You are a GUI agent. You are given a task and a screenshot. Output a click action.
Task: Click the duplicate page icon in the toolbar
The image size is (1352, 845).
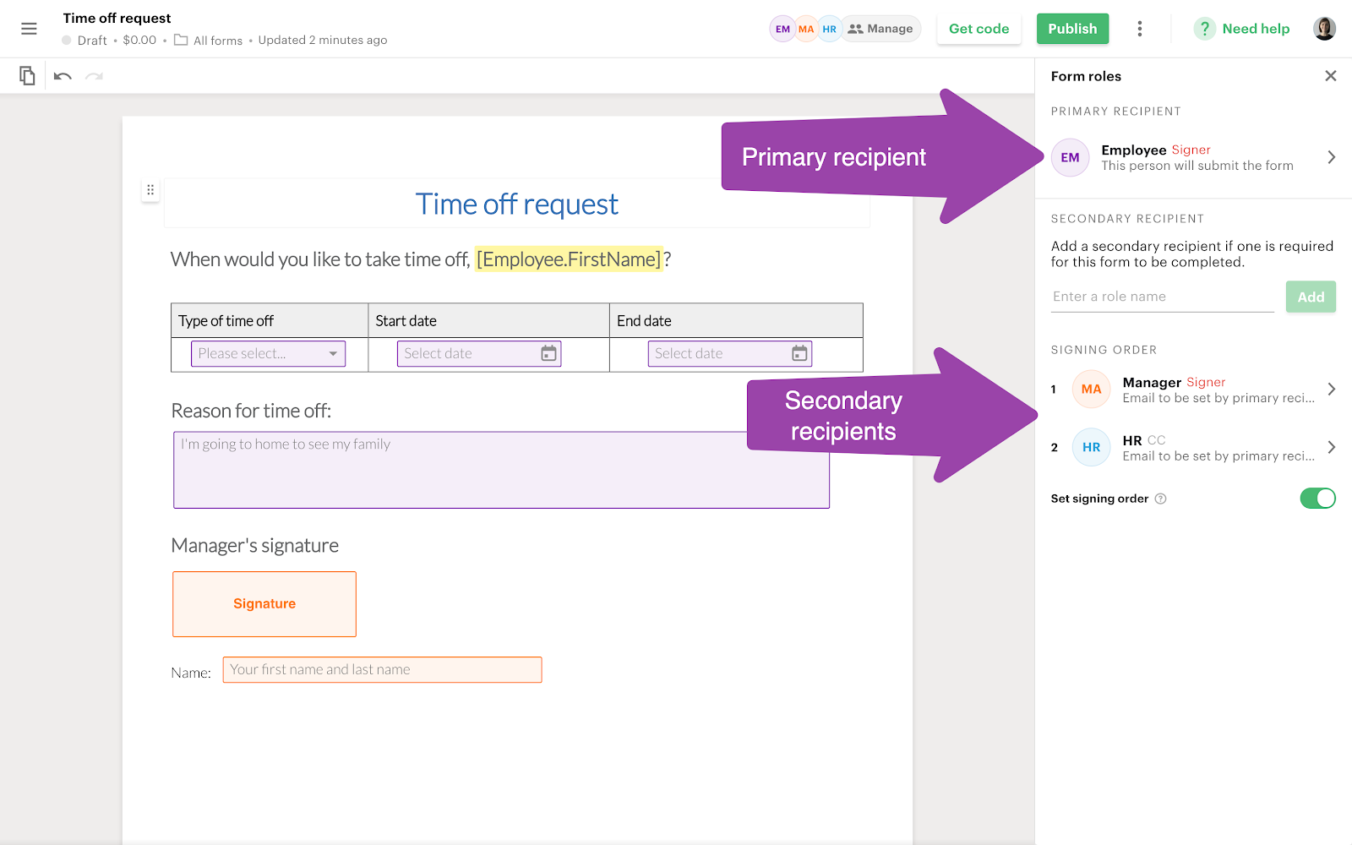pos(26,75)
